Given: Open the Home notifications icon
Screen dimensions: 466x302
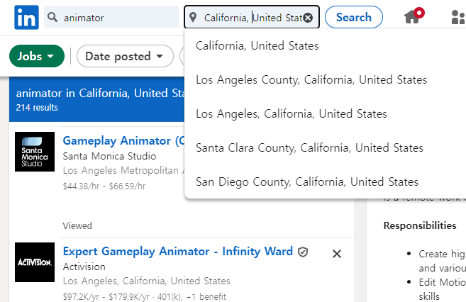Looking at the screenshot, I should 414,16.
